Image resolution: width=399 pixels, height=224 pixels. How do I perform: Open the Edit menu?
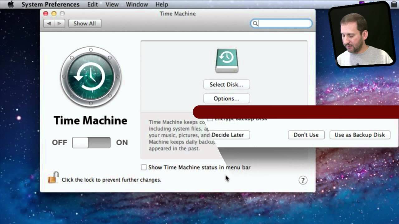pyautogui.click(x=93, y=4)
